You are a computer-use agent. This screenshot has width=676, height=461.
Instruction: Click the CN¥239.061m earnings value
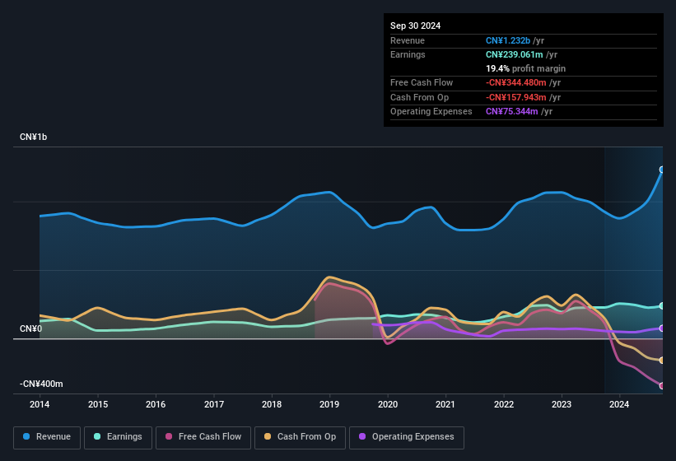[515, 54]
